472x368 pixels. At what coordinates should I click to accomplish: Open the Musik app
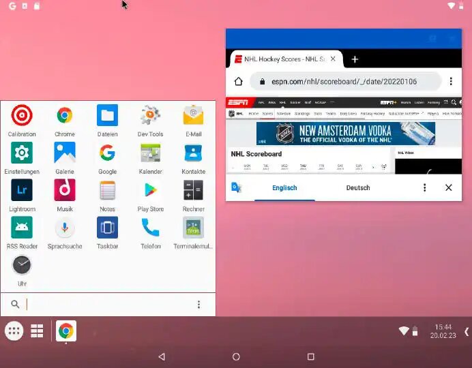65,196
